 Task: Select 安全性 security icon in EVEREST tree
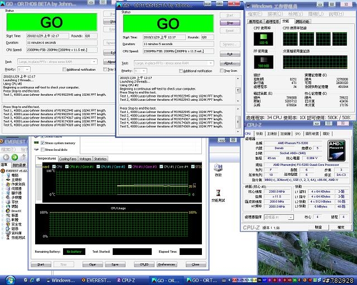click(x=8, y=224)
